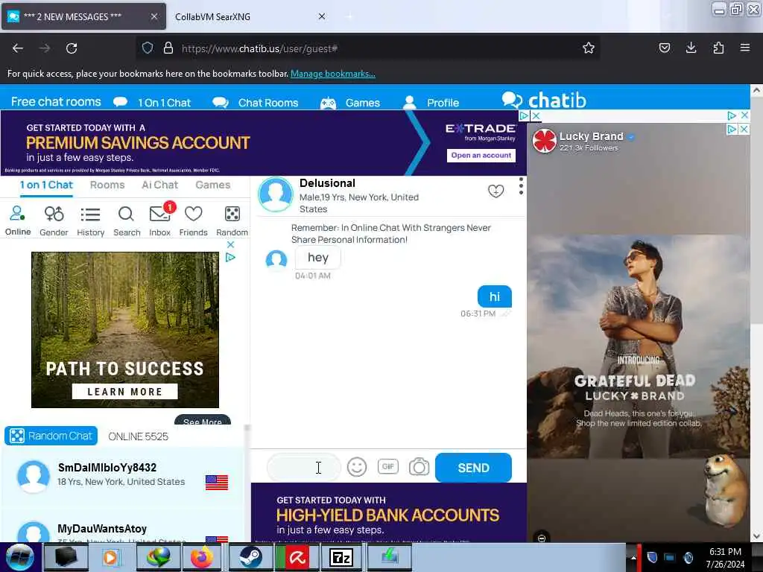Click Learn More on forest ad
The image size is (763, 572).
pyautogui.click(x=125, y=392)
